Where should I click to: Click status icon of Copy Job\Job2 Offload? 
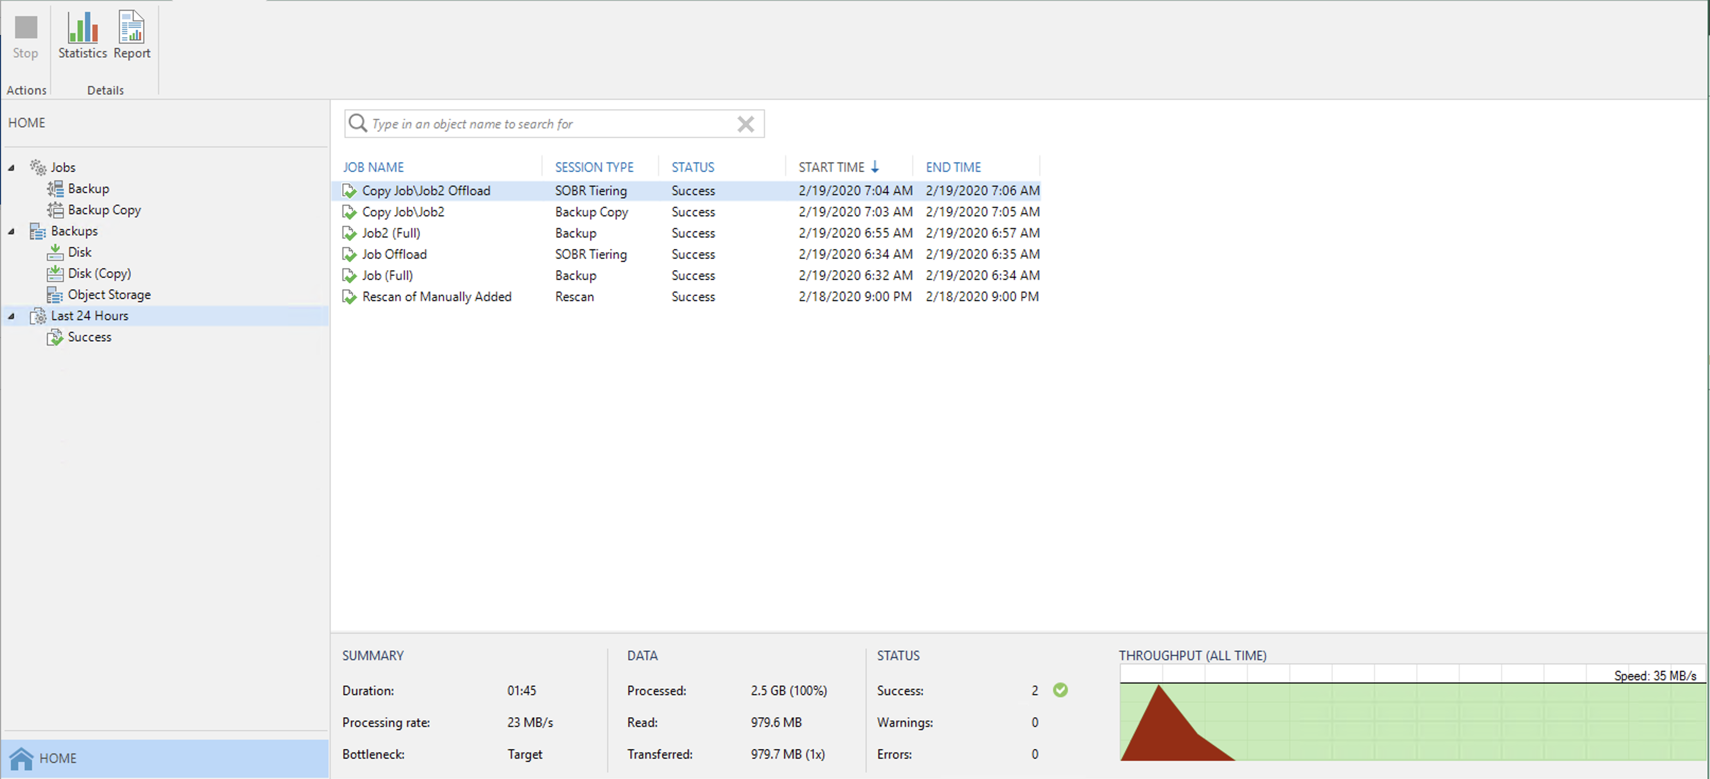pyautogui.click(x=349, y=191)
